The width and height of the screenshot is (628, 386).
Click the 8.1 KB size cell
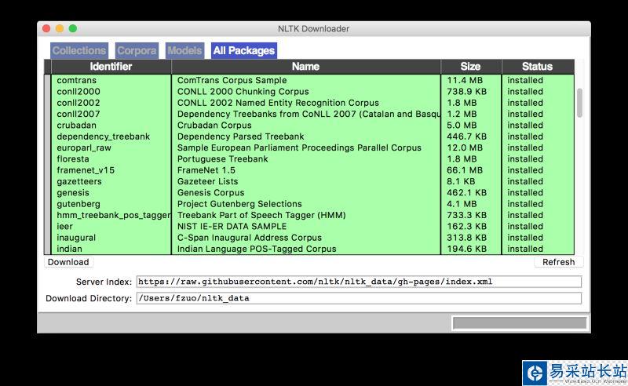tap(461, 181)
